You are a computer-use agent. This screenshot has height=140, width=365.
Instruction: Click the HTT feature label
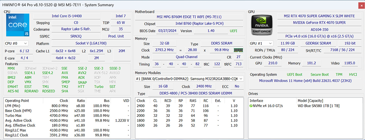click(x=81, y=87)
